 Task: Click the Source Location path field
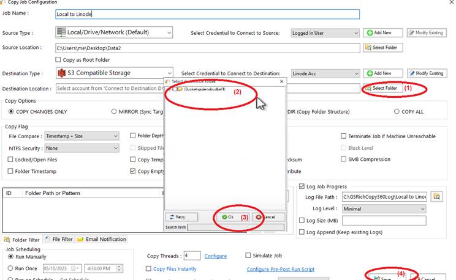207,48
